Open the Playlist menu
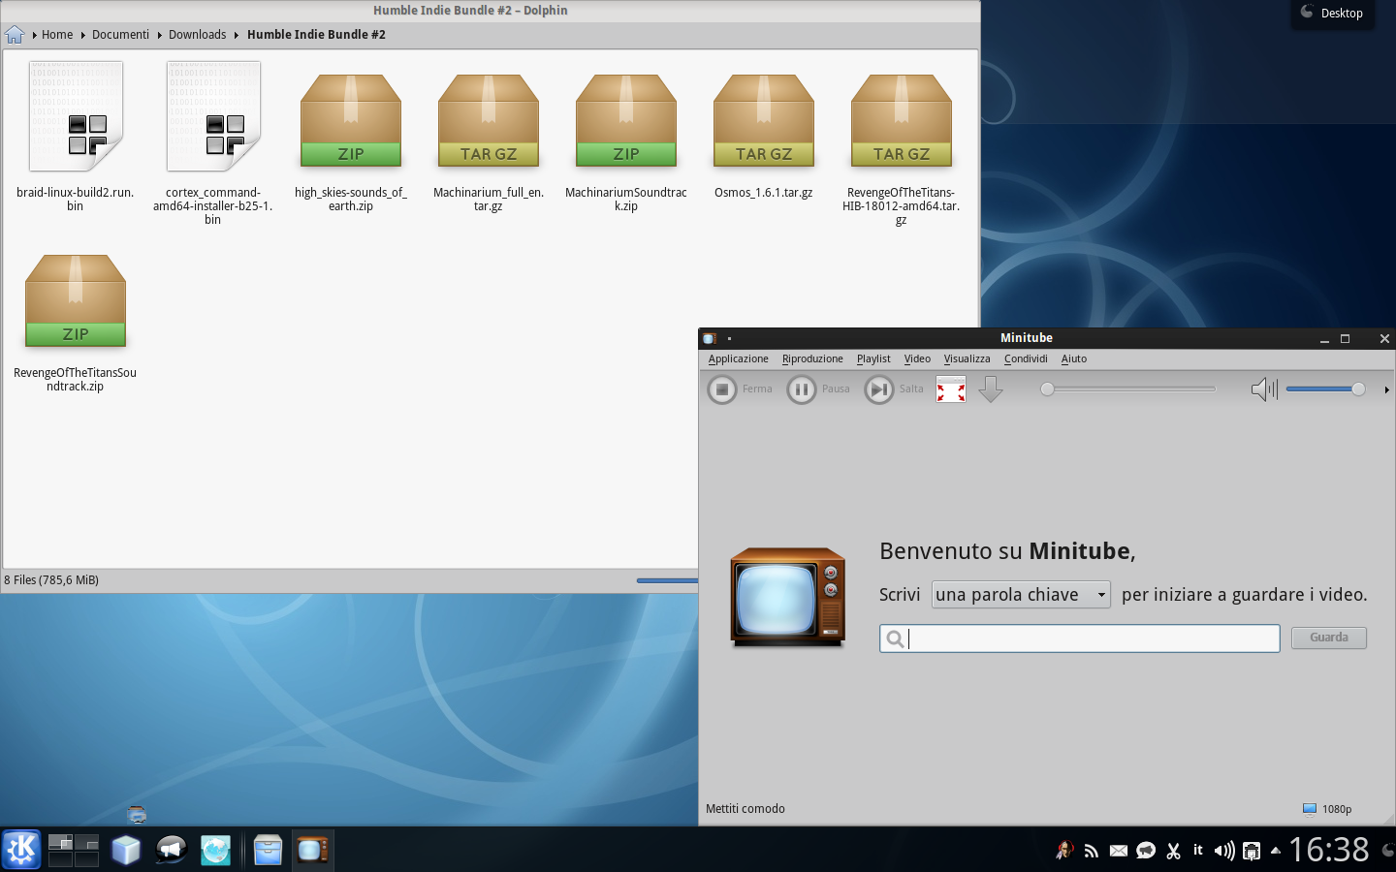Viewport: 1396px width, 872px height. pos(873,358)
